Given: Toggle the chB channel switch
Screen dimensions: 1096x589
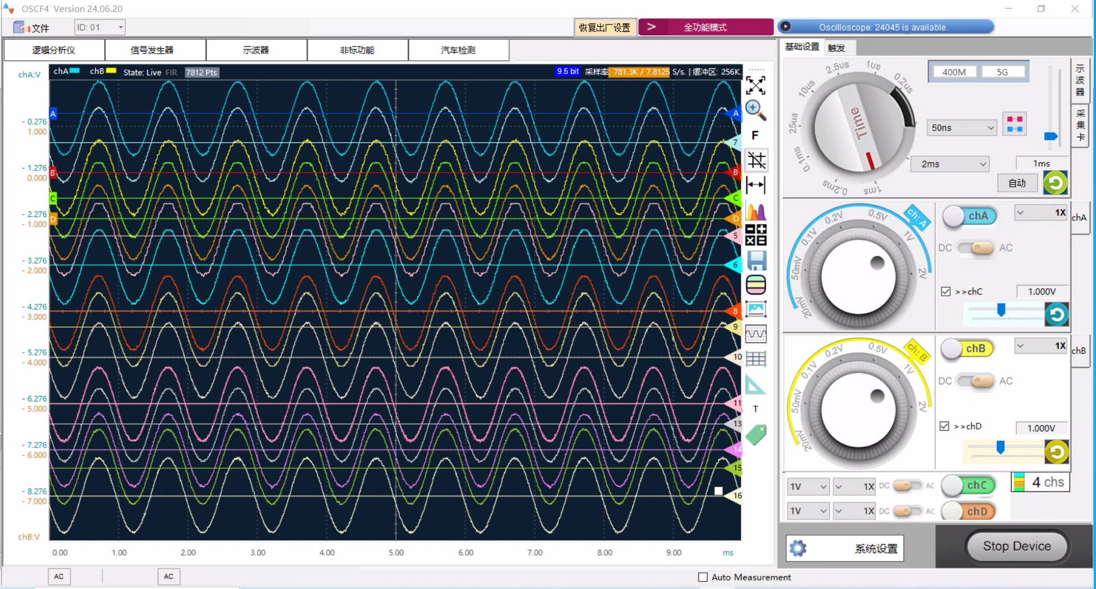Looking at the screenshot, I should coord(967,349).
